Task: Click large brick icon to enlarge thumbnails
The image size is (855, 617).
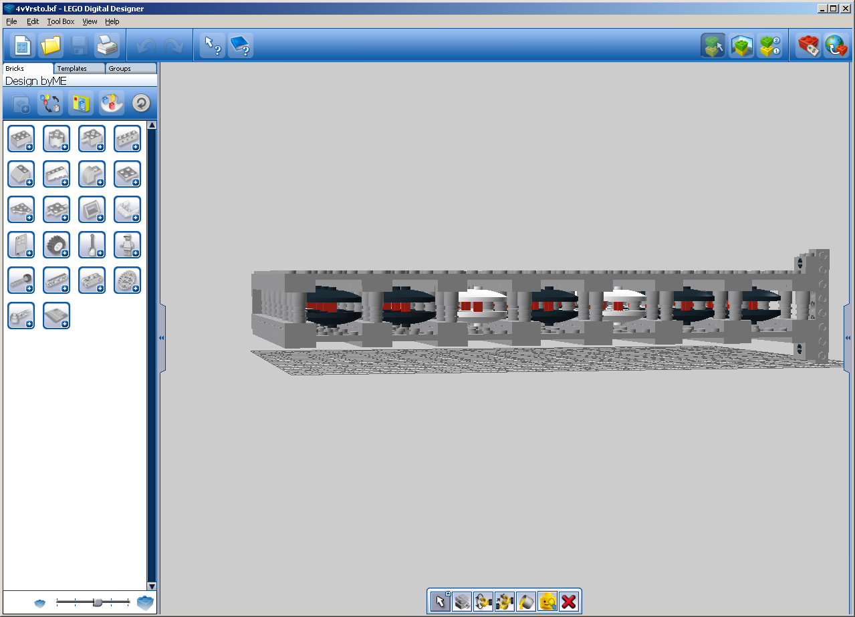Action: (145, 602)
